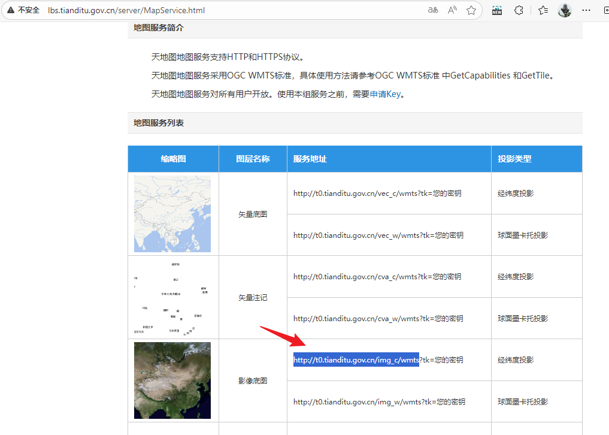The image size is (609, 435).
Task: Click the 矢量注记 labels thumbnail
Action: click(172, 297)
